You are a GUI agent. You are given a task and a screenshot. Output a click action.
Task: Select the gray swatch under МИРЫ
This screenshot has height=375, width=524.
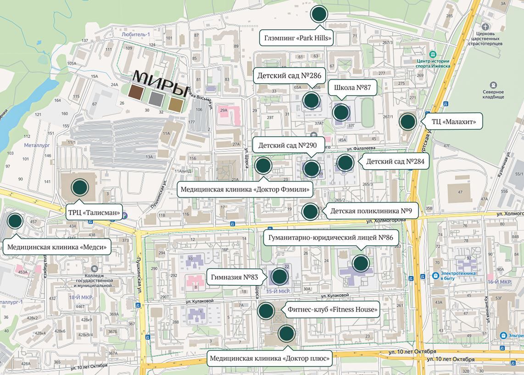click(156, 97)
